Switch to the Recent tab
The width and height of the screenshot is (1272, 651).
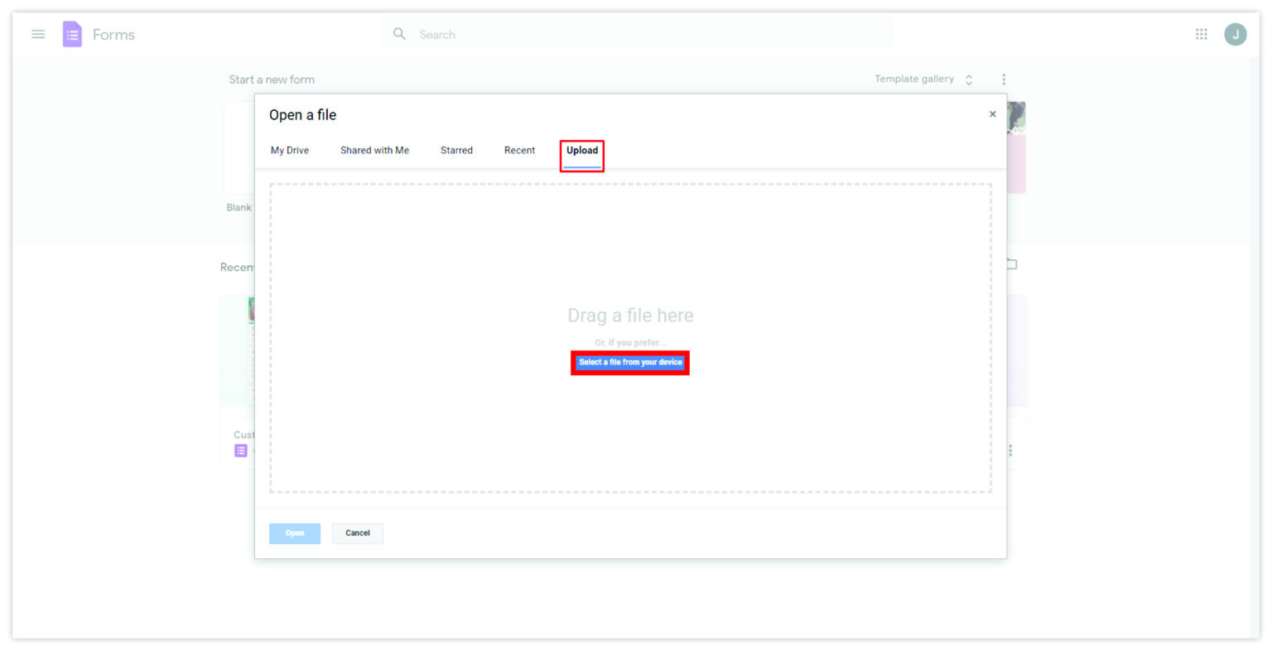(x=519, y=150)
